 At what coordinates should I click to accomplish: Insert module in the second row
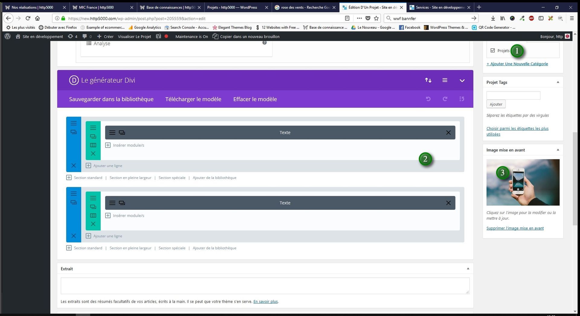(x=124, y=215)
